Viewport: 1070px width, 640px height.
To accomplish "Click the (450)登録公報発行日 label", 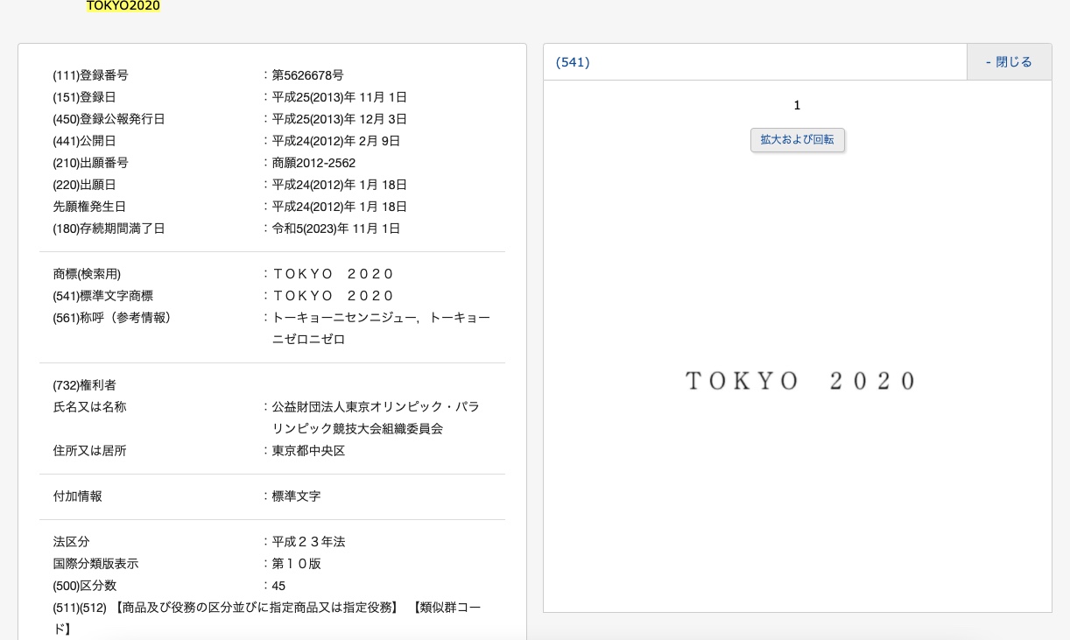I will [x=109, y=119].
